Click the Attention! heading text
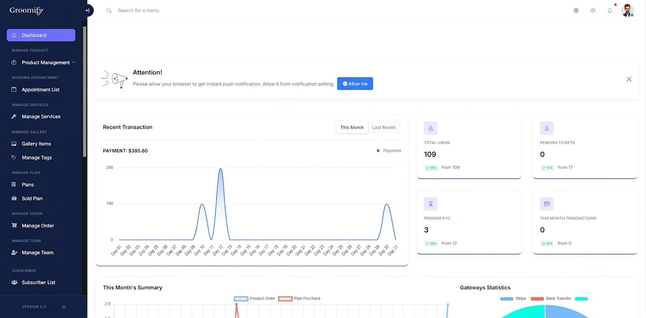Screen dimensions: 646x318 [147, 72]
